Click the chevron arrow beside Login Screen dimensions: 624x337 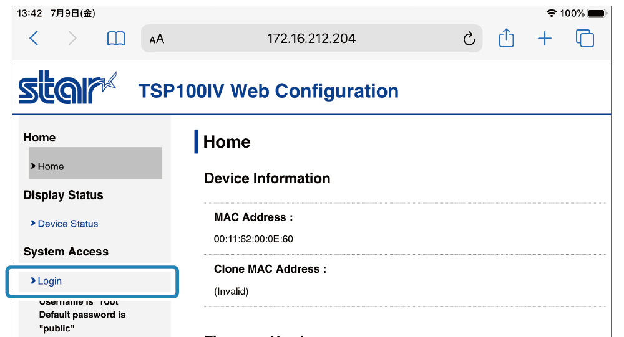[x=32, y=281]
